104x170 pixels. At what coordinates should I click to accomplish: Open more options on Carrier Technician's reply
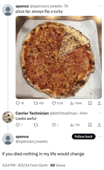coord(99,113)
